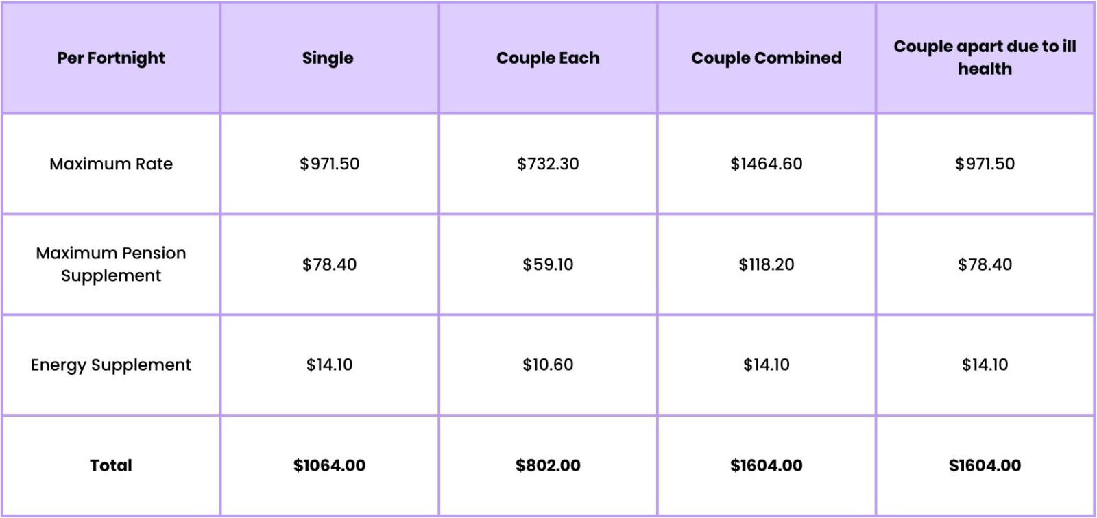The image size is (1097, 518).
Task: Click the Single energy supplement $14.10 cell
Action: click(x=329, y=365)
